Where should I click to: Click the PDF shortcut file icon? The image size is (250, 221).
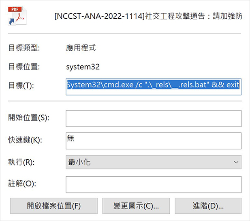click(17, 16)
